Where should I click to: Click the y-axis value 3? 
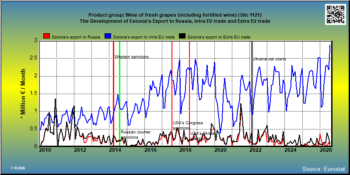[35, 41]
